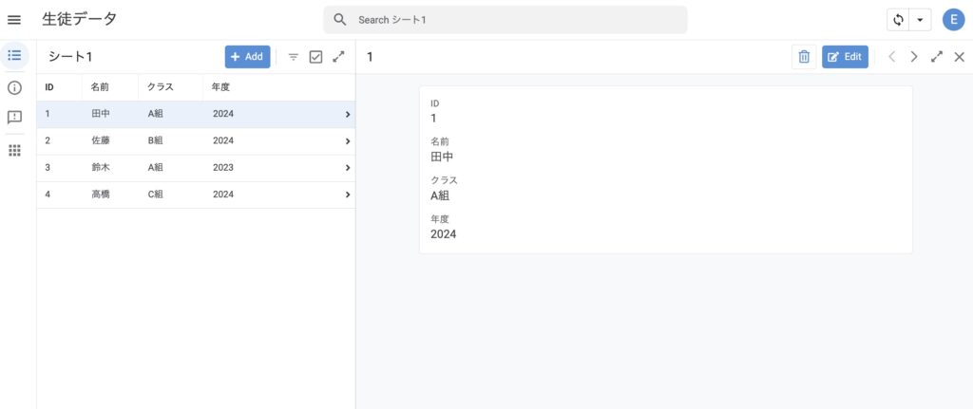Screen dimensions: 973x409
Task: Delete record using trash icon
Action: click(804, 57)
